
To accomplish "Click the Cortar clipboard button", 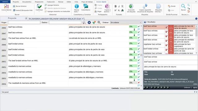I will (x=98, y=8).
